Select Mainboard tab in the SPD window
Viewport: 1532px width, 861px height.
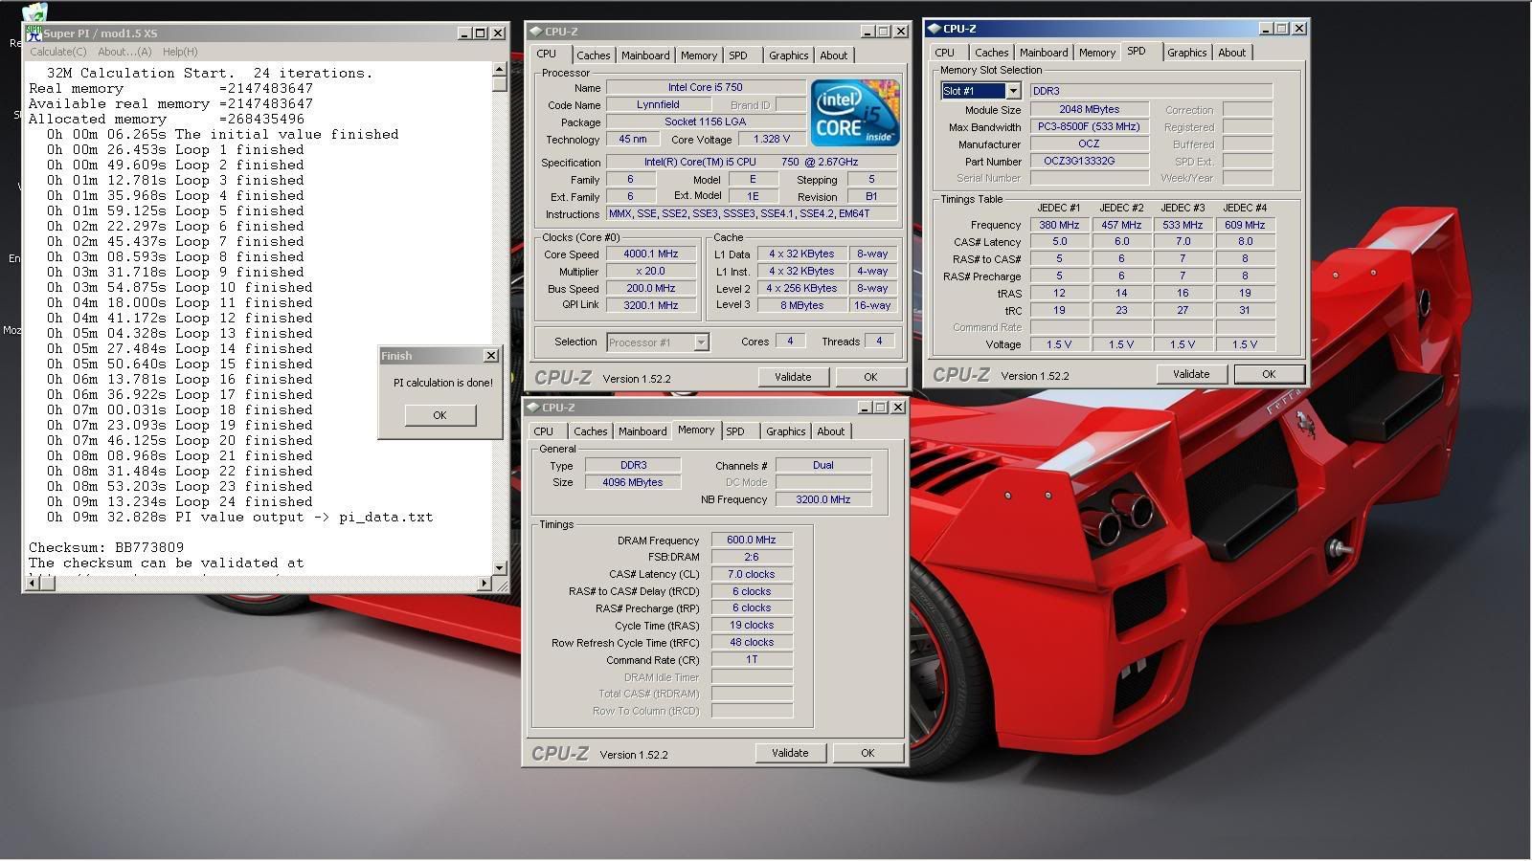[x=1043, y=53]
